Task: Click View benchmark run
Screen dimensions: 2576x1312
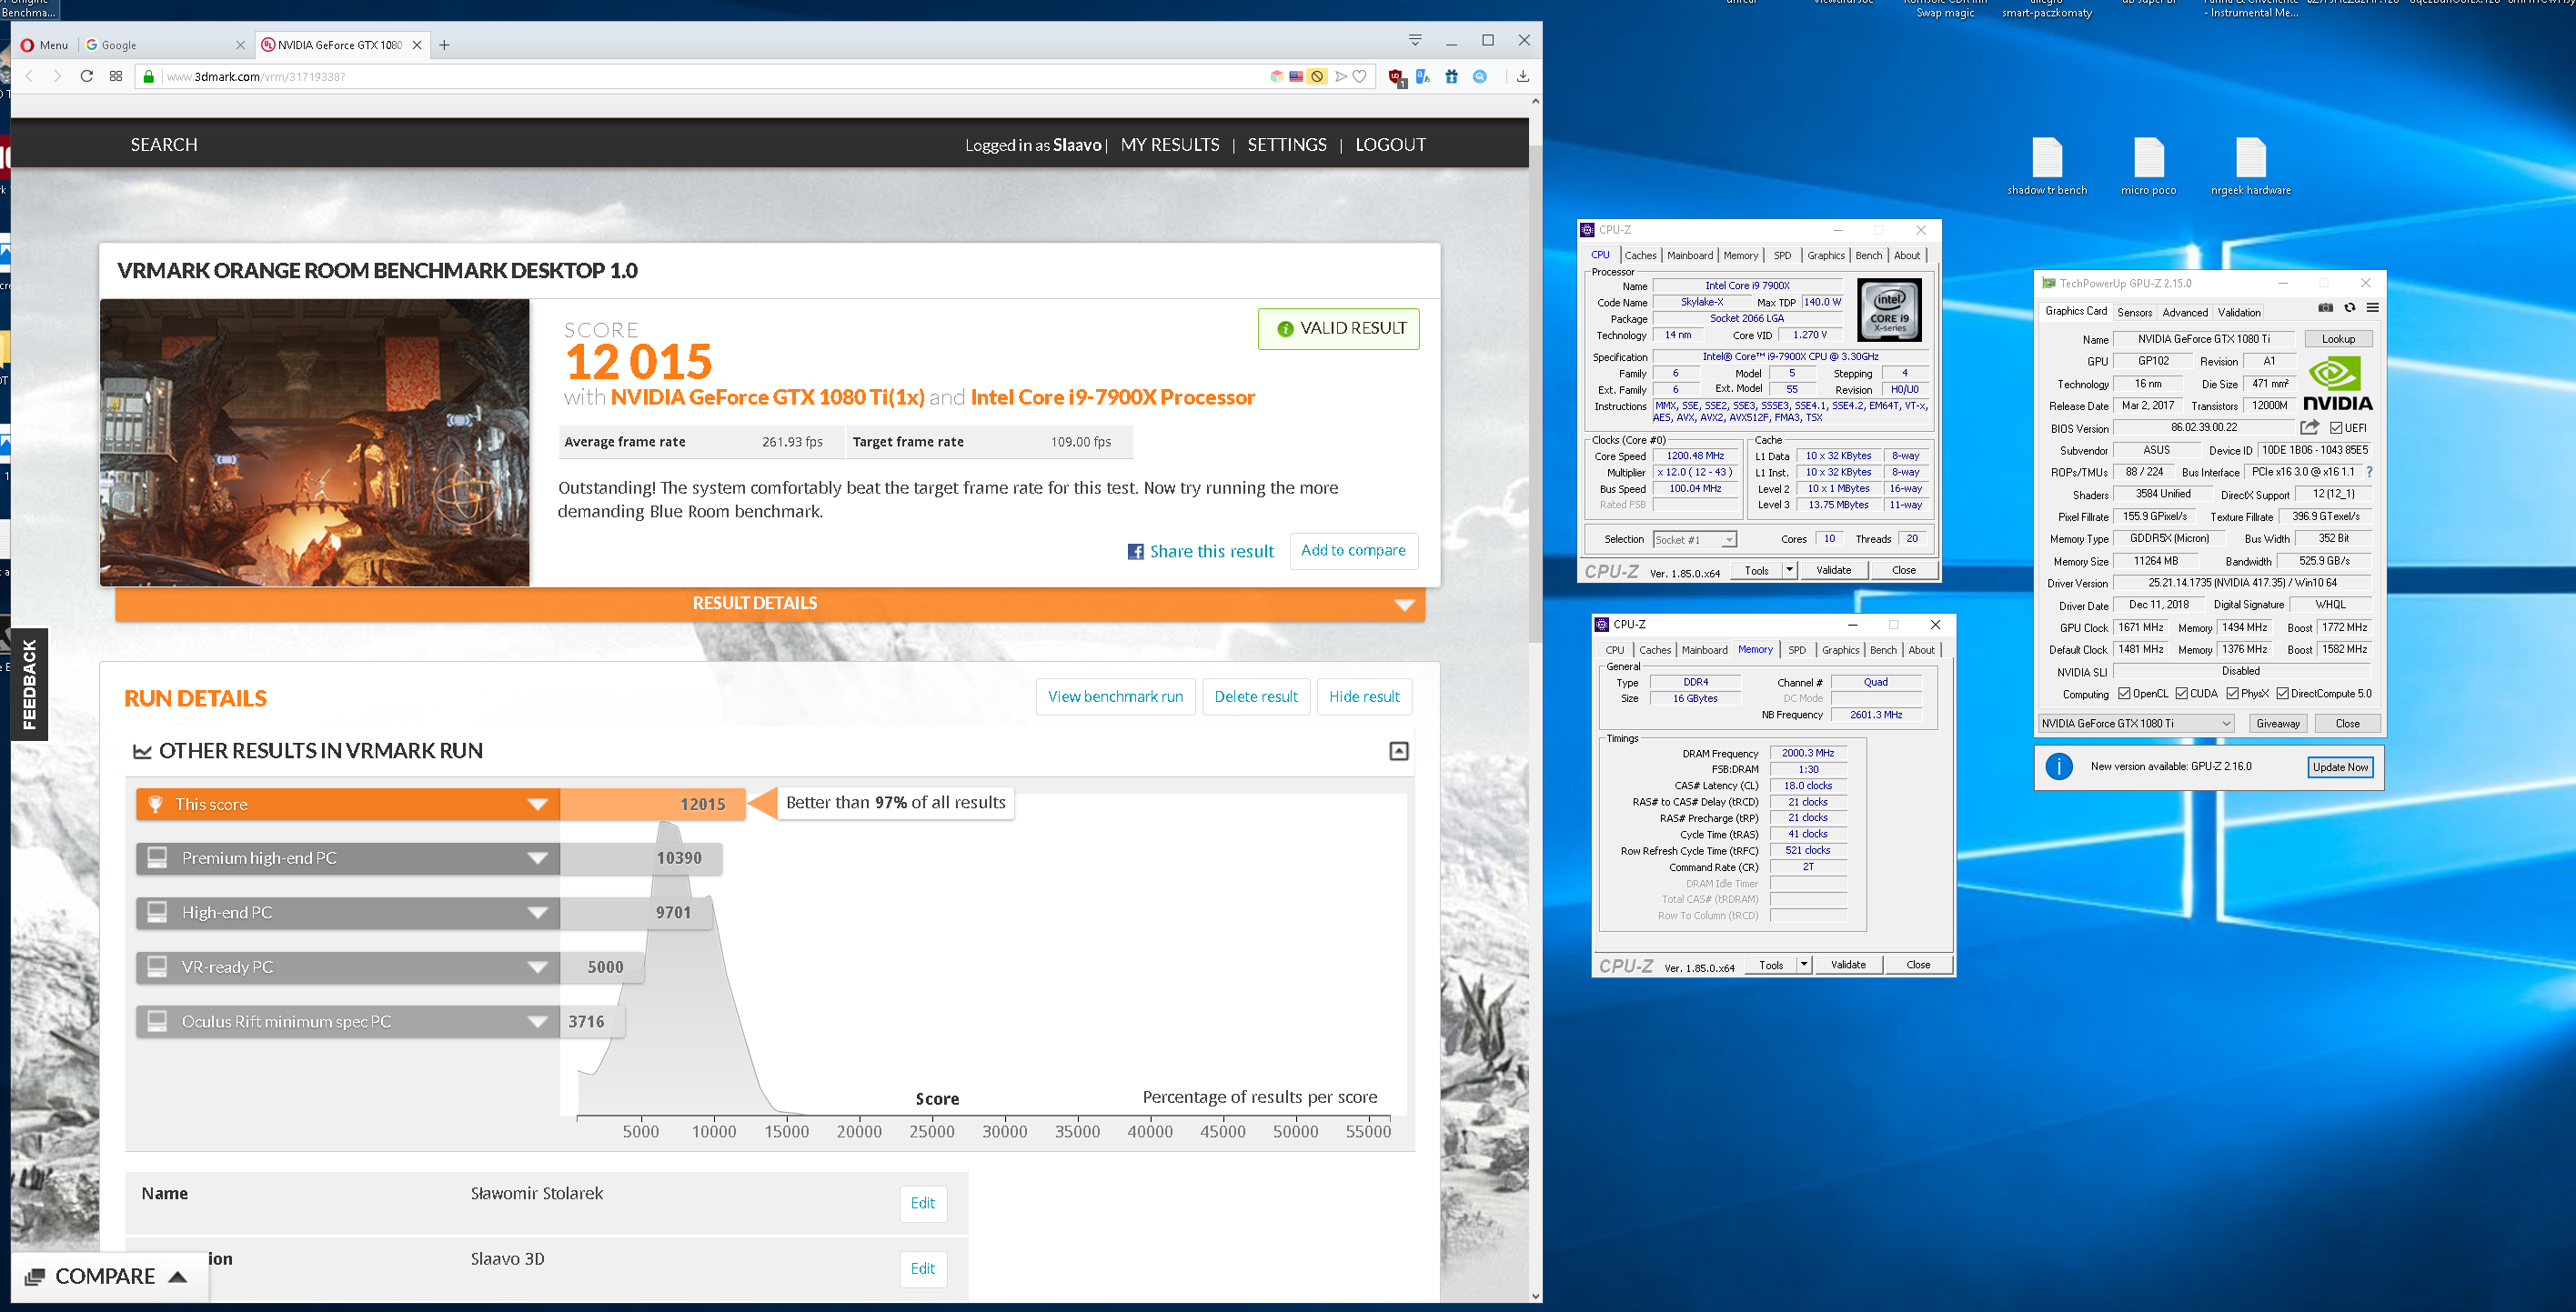Action: tap(1115, 696)
